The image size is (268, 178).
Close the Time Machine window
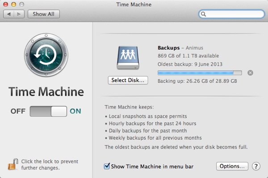pos(6,4)
